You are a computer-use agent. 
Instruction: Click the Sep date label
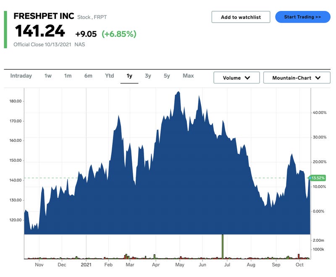click(x=276, y=265)
